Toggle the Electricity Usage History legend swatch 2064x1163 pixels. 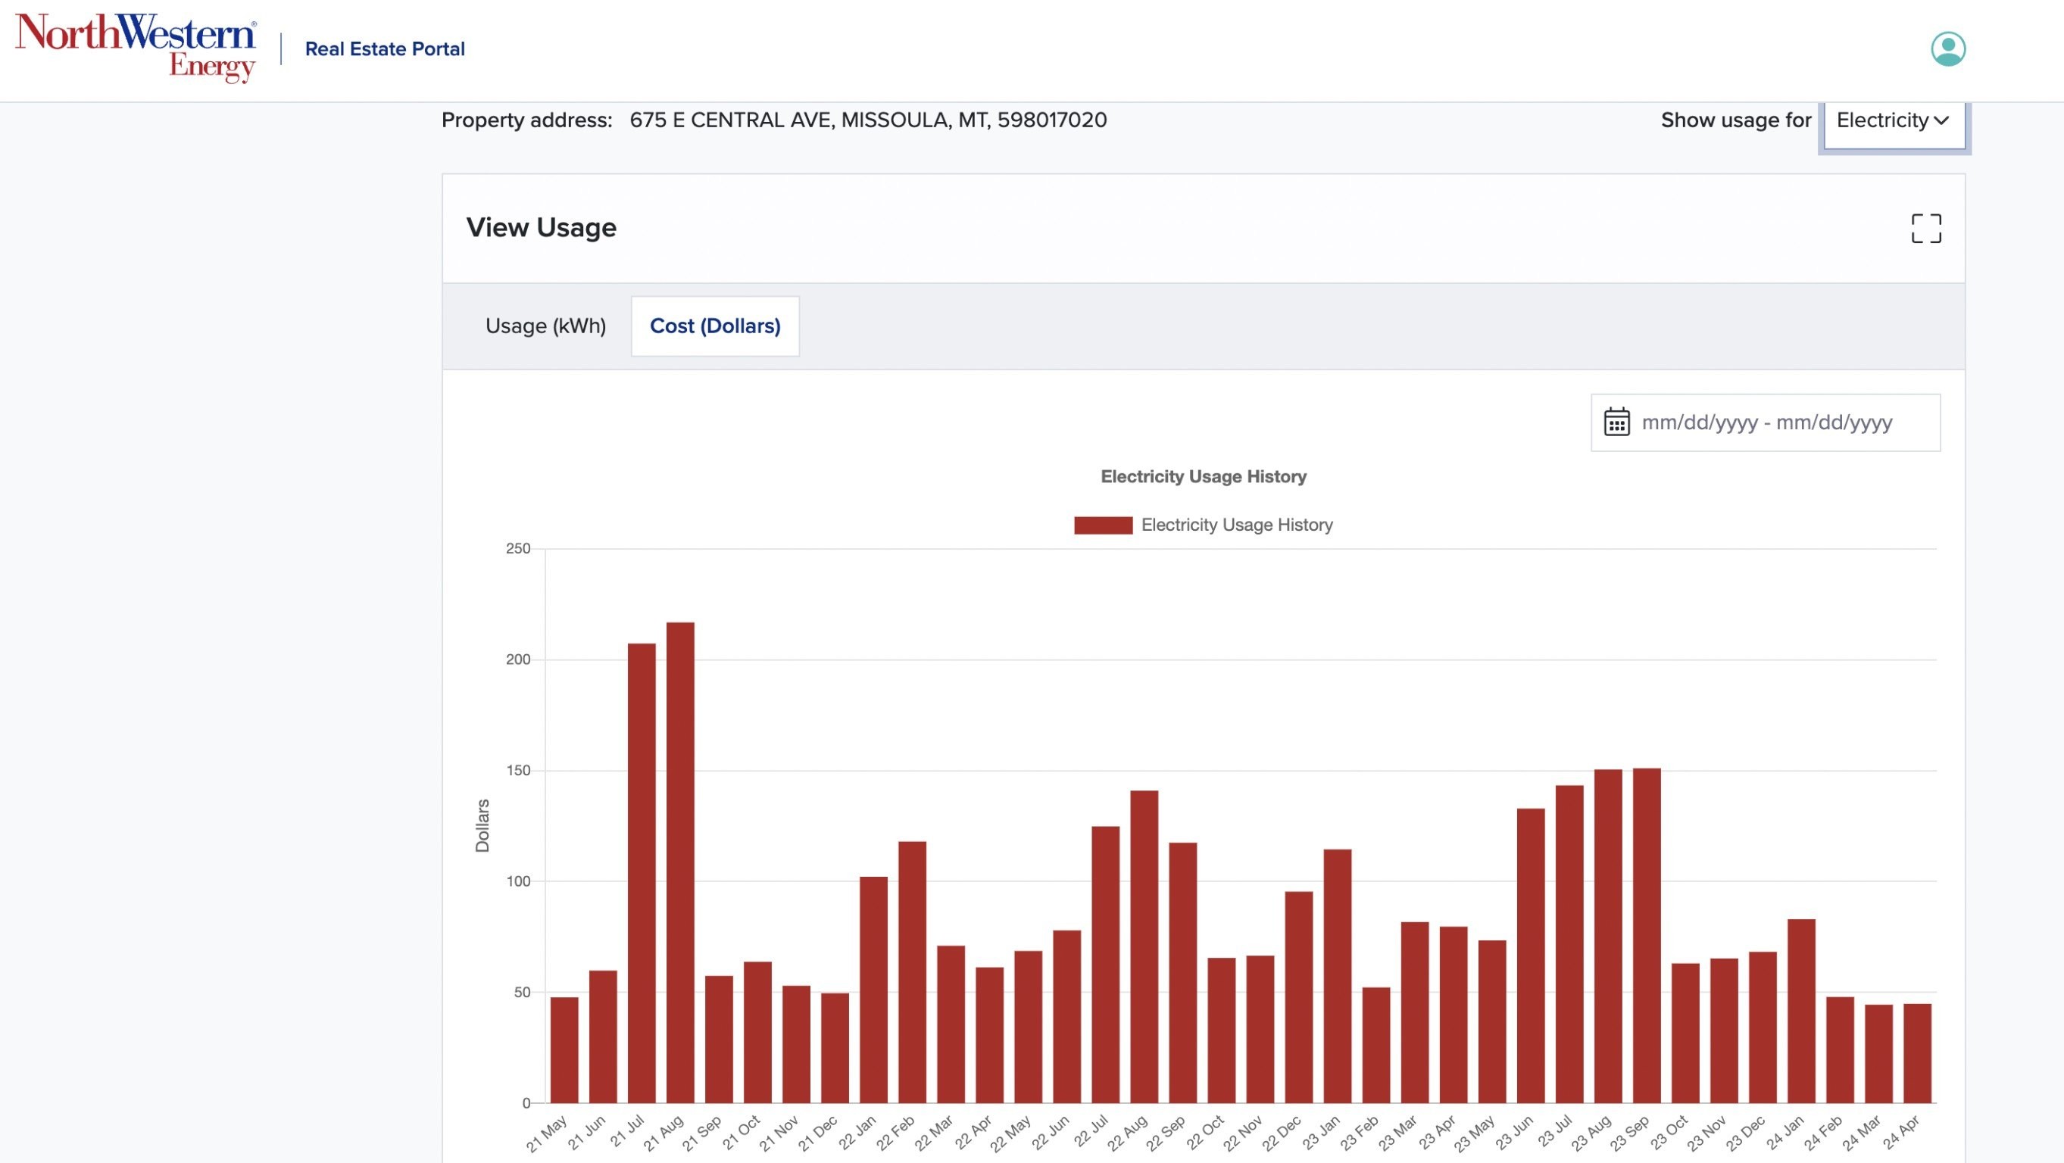tap(1103, 525)
